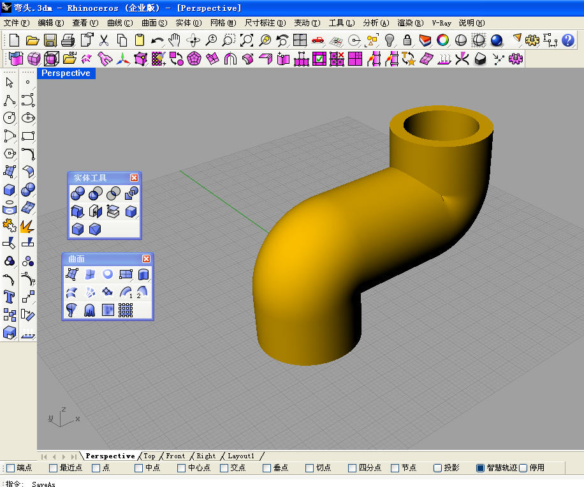Toggle the 四分点 osnap checkbox

[x=353, y=468]
